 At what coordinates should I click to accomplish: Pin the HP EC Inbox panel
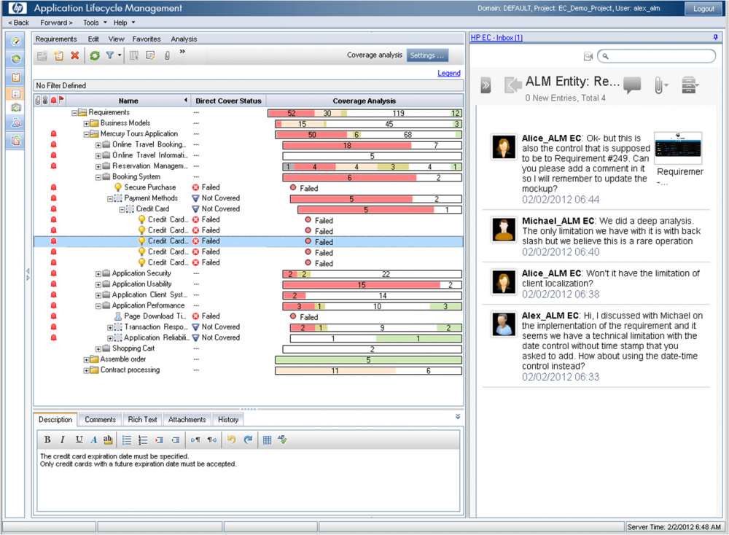715,37
